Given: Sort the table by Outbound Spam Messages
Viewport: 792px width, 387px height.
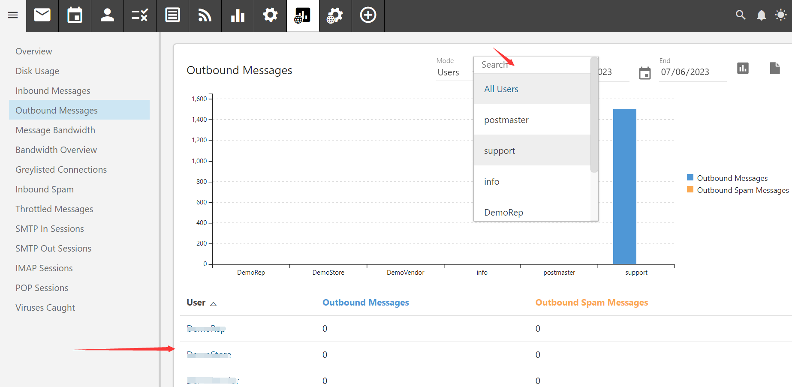Looking at the screenshot, I should coord(591,302).
